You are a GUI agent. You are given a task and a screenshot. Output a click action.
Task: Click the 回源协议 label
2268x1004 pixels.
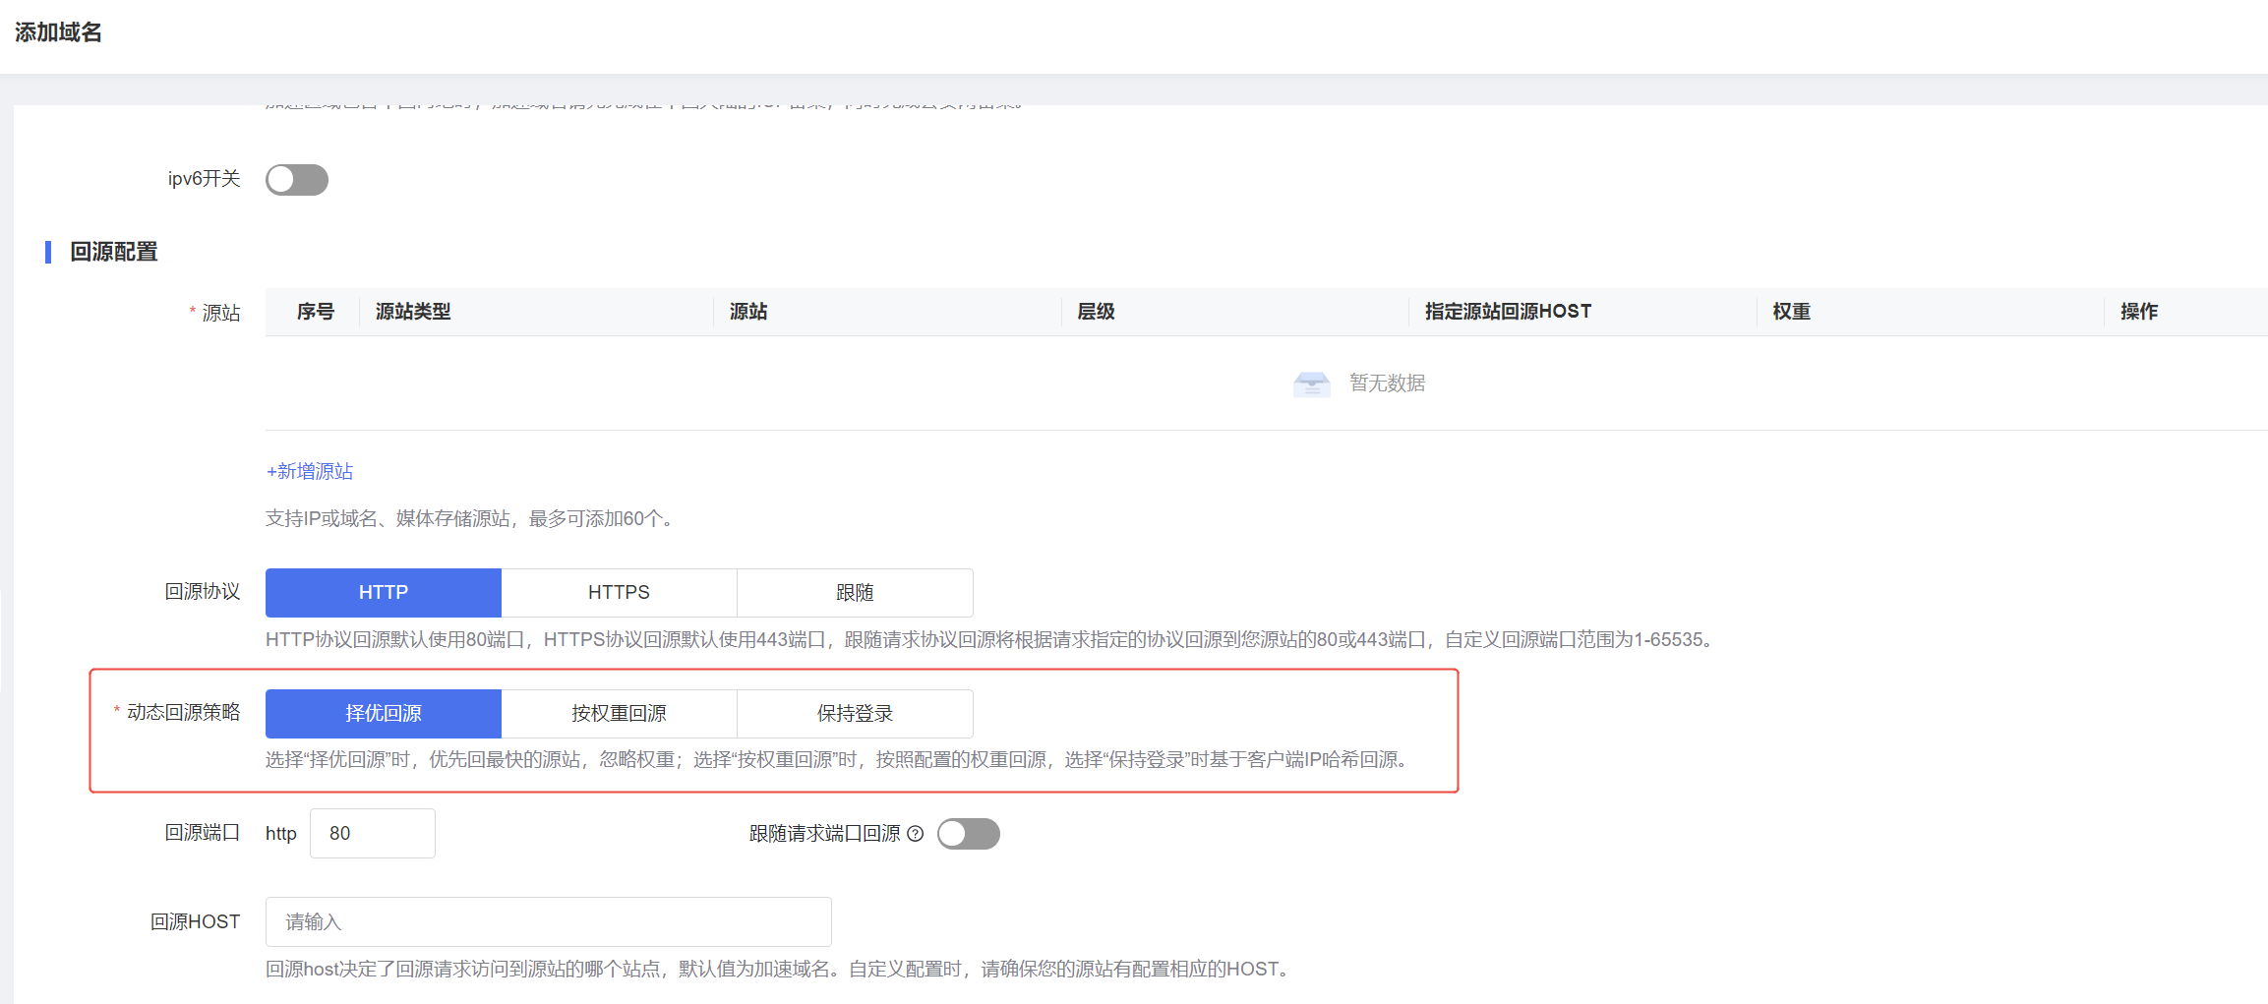pyautogui.click(x=203, y=592)
